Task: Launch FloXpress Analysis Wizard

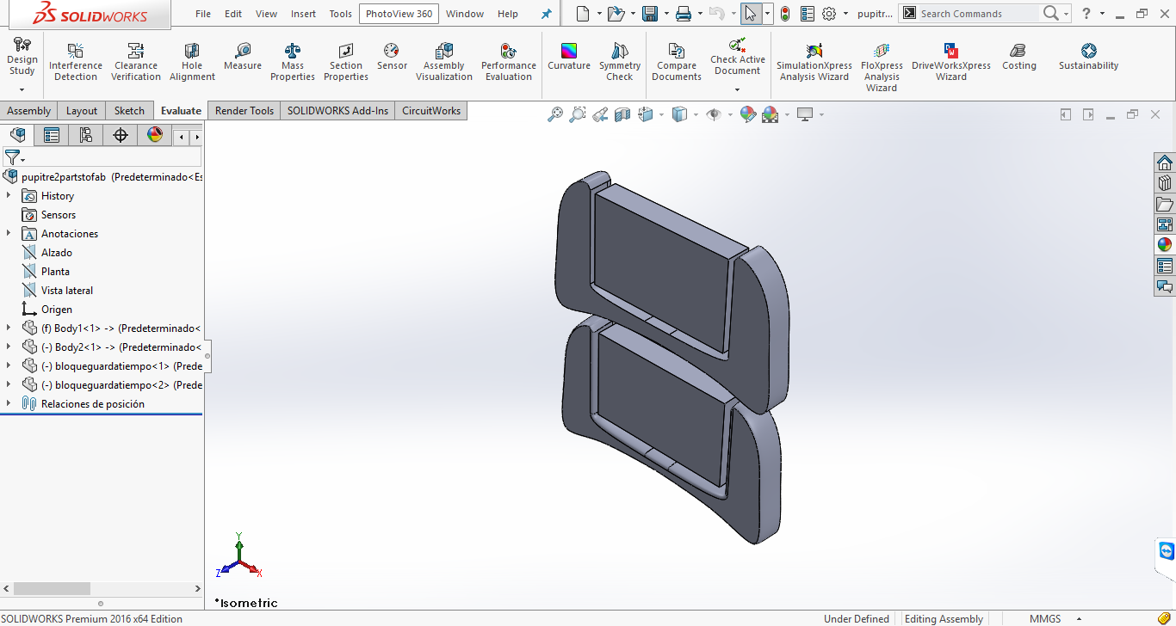Action: [x=882, y=67]
